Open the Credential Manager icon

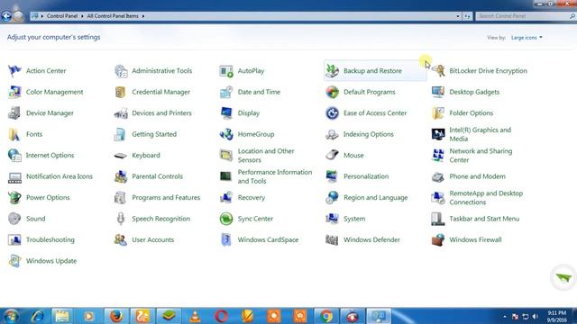point(121,92)
